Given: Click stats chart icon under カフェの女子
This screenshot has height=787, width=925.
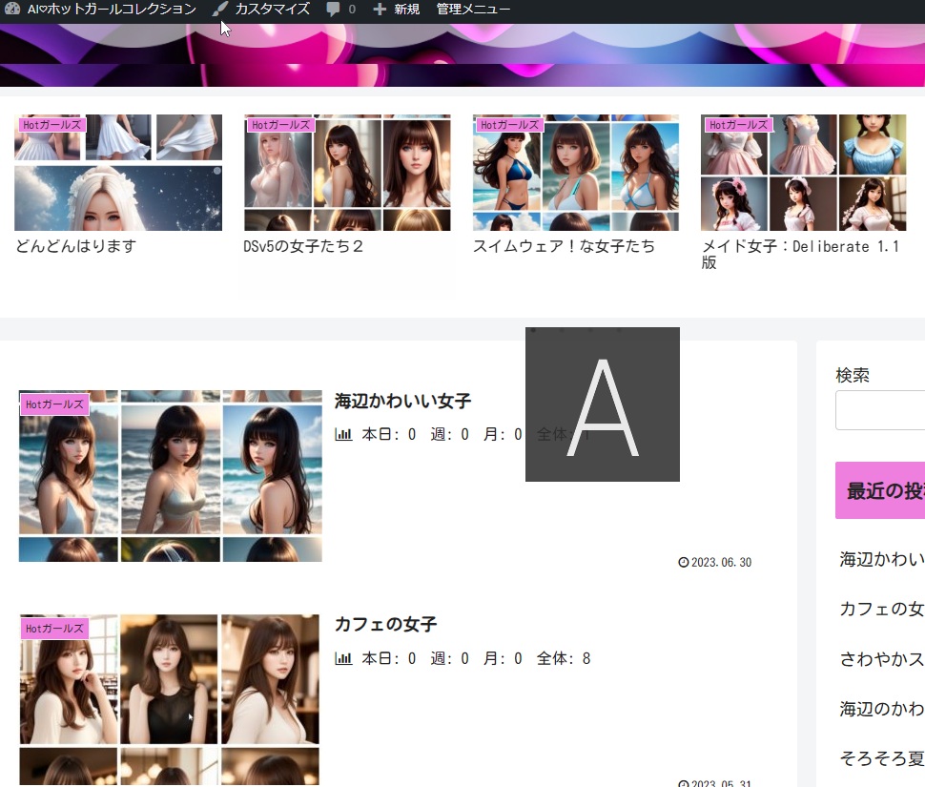Looking at the screenshot, I should [x=343, y=658].
